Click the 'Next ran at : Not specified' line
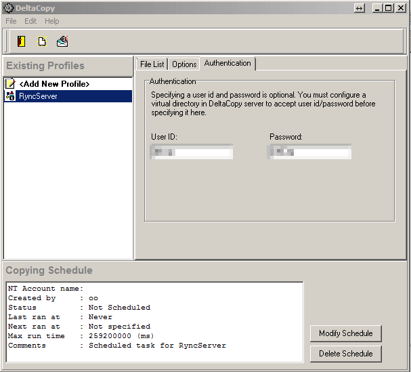 (x=79, y=327)
